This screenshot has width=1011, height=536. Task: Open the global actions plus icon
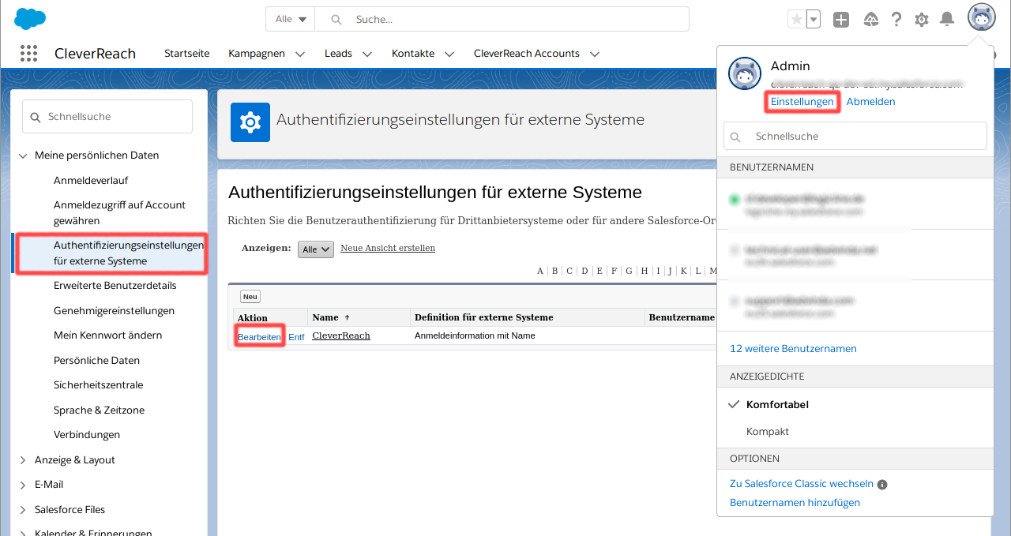point(841,20)
